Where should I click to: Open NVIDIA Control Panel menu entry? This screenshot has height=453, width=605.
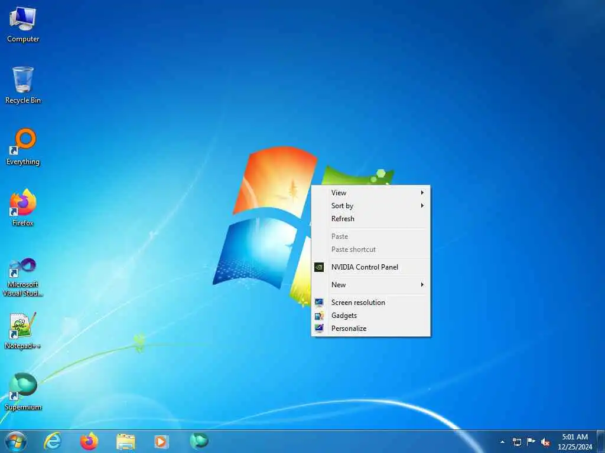(x=371, y=267)
